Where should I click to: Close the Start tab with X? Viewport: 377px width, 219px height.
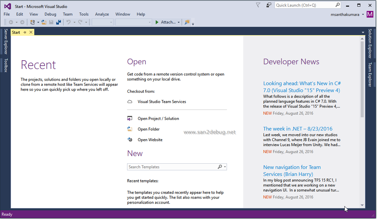pyautogui.click(x=31, y=32)
